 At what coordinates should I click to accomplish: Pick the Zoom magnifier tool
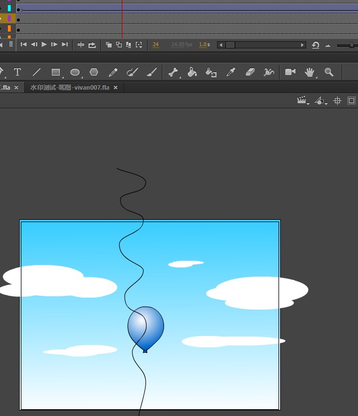pos(329,72)
